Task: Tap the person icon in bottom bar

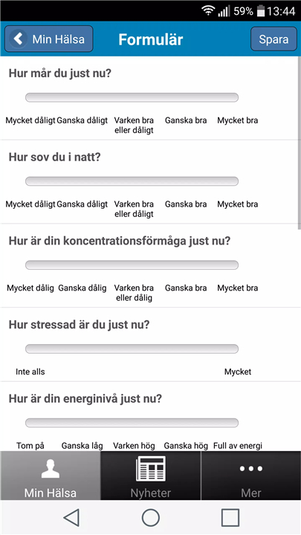Action: 51,469
